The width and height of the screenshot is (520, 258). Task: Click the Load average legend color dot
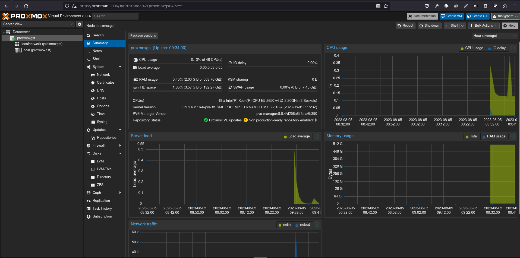pyautogui.click(x=285, y=137)
